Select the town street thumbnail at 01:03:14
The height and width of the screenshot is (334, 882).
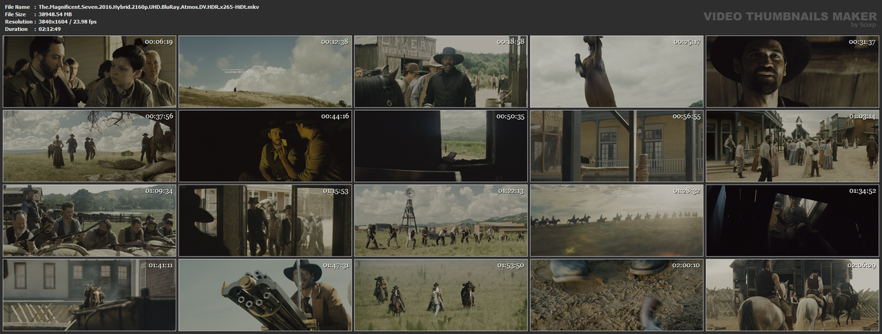tap(792, 145)
